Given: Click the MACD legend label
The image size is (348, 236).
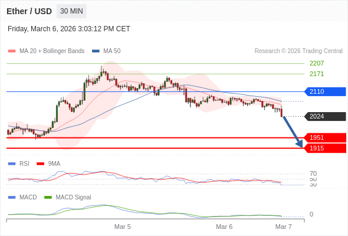Looking at the screenshot, I should coord(28,198).
